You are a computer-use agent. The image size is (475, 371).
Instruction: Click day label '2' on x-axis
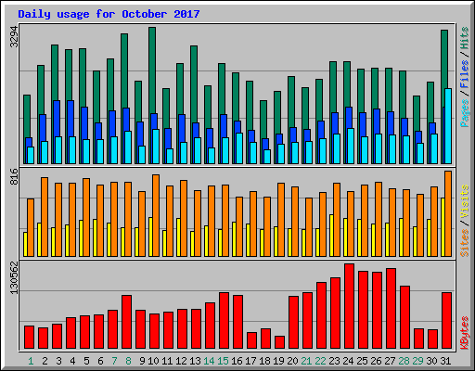45,361
